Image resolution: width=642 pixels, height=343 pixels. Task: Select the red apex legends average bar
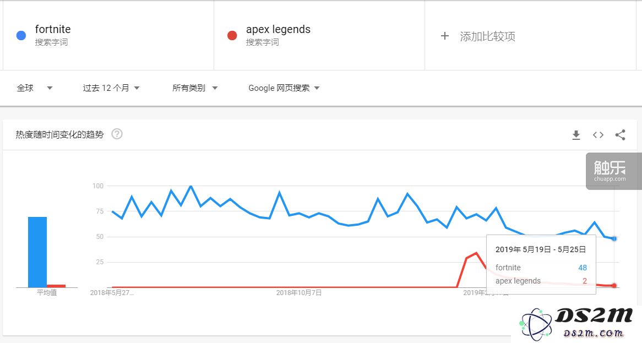coord(56,286)
